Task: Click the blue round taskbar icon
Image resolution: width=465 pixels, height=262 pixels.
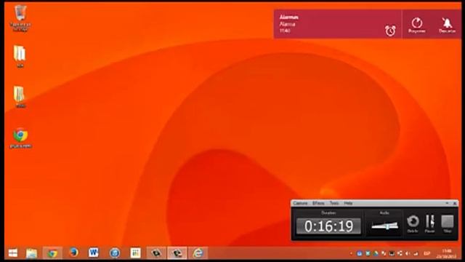Action: [x=115, y=253]
